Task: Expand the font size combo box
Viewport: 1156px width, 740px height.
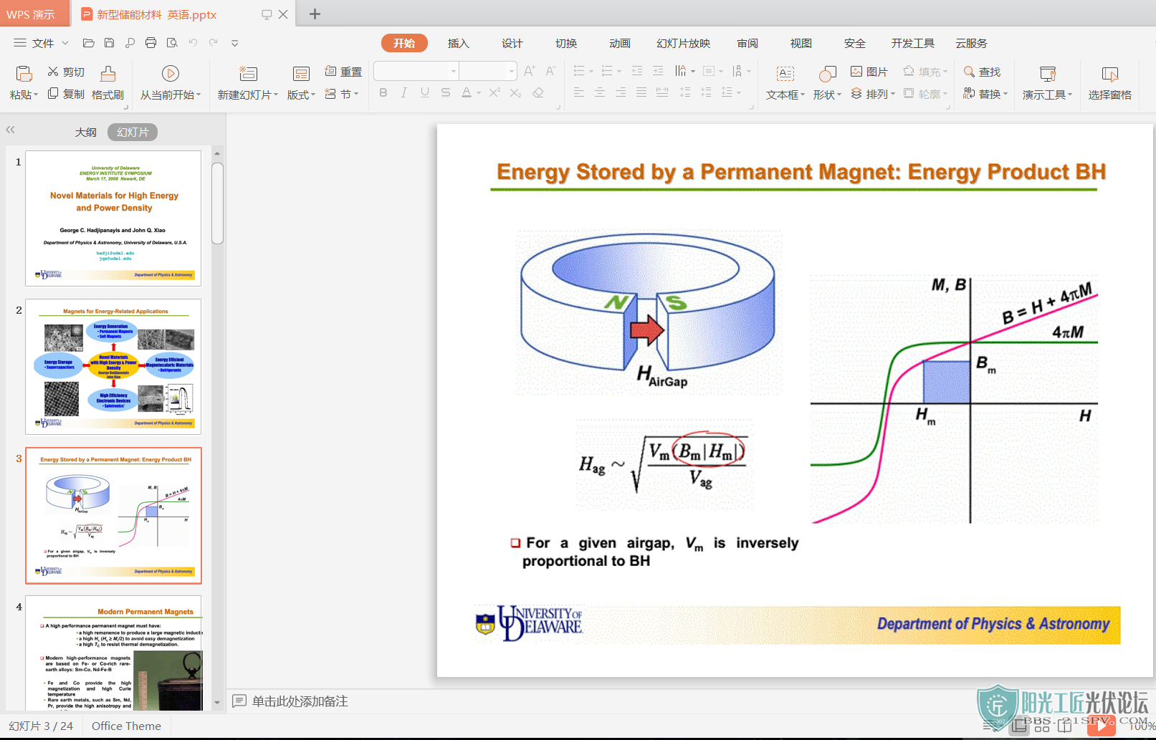Action: (x=511, y=71)
